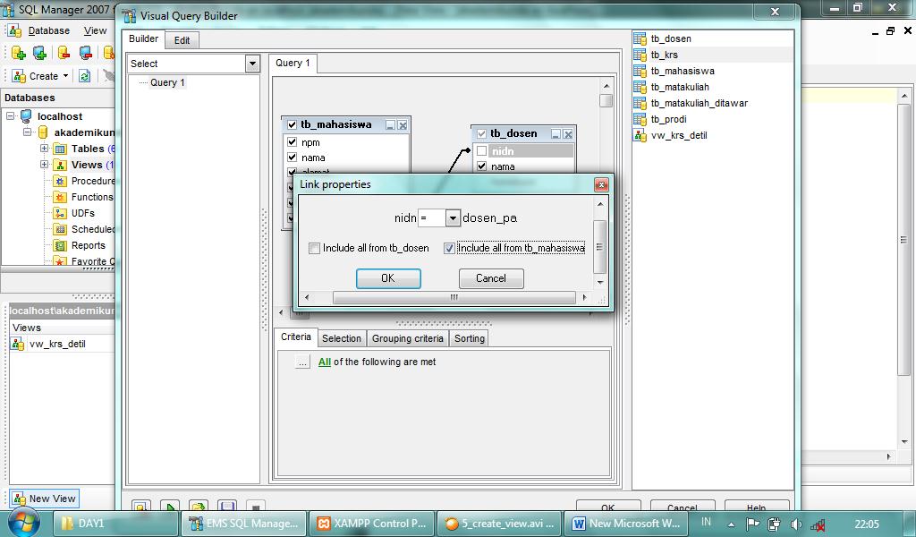This screenshot has width=916, height=537.
Task: Click the Refresh toolbar icon beside Create
Action: coord(85,76)
